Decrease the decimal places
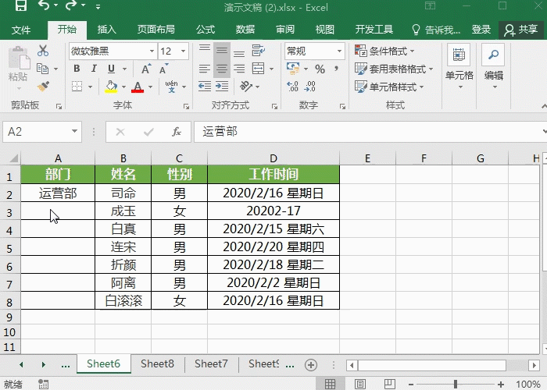The height and width of the screenshot is (390, 547). [309, 87]
